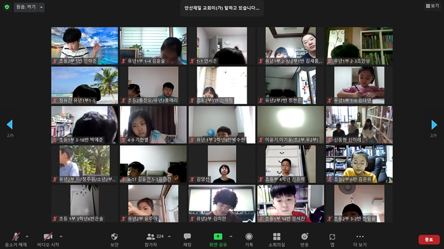
Task: Toggle original sound 원음: 켜기 button
Action: click(x=26, y=7)
